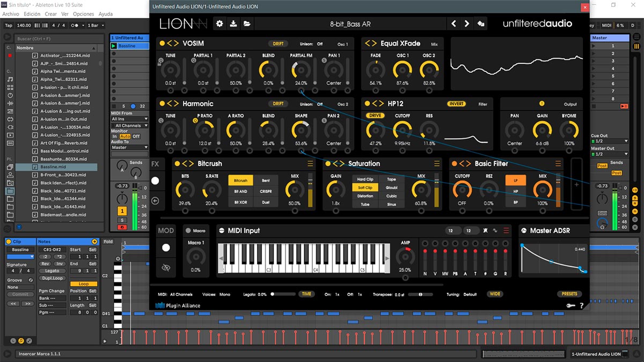The image size is (644, 362).
Task: Go to previous preset arrow
Action: pyautogui.click(x=454, y=24)
